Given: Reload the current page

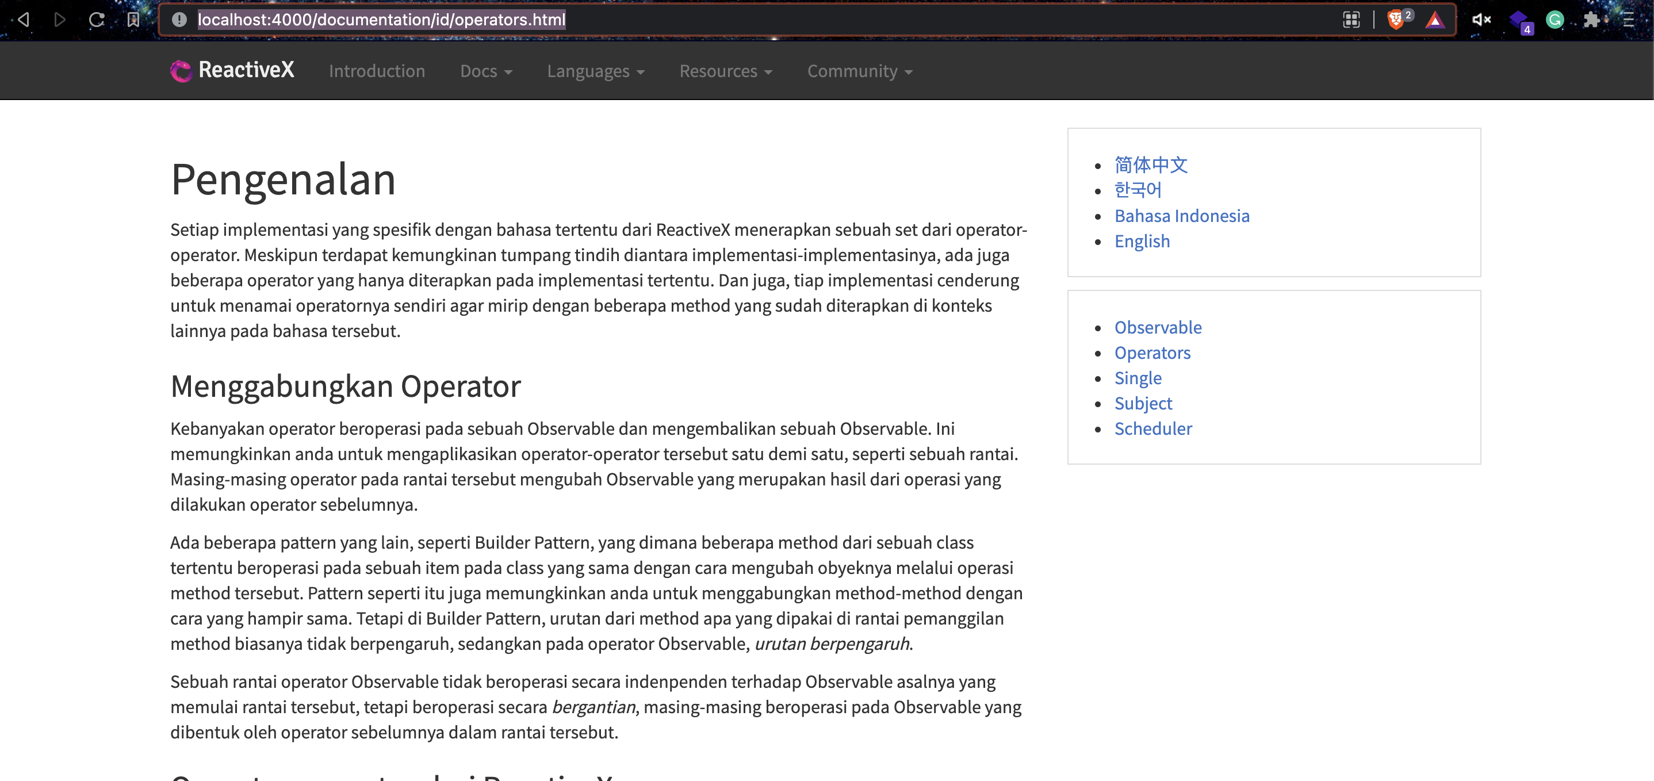Looking at the screenshot, I should tap(96, 20).
